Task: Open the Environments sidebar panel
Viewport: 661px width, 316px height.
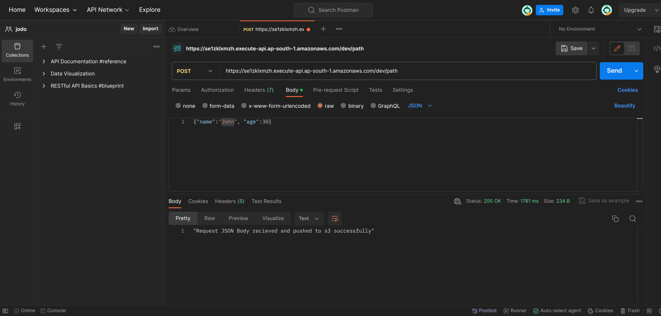Action: [17, 75]
